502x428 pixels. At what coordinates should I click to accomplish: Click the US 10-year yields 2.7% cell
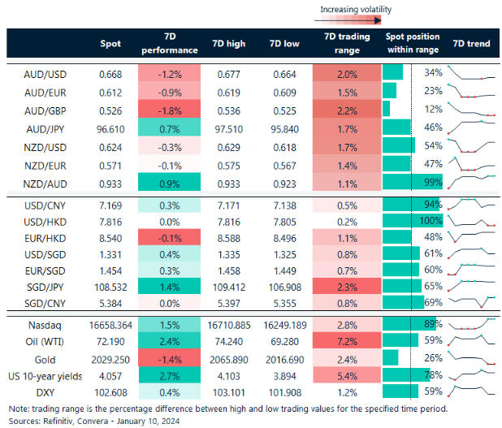(x=169, y=375)
